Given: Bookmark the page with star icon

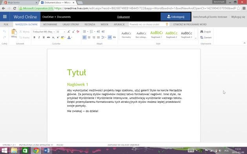Looking at the screenshot, I should coord(238,8).
